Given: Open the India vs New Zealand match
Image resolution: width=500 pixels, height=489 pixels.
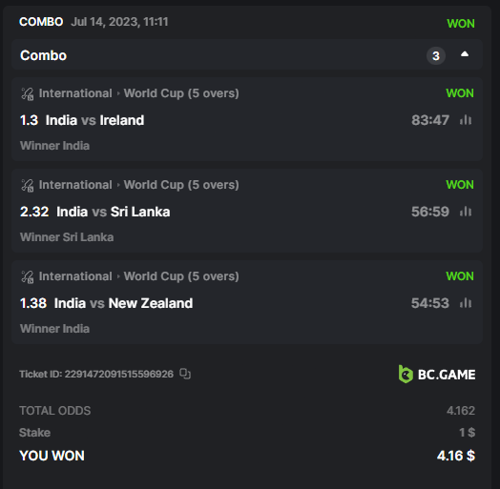Looking at the screenshot, I should point(123,303).
